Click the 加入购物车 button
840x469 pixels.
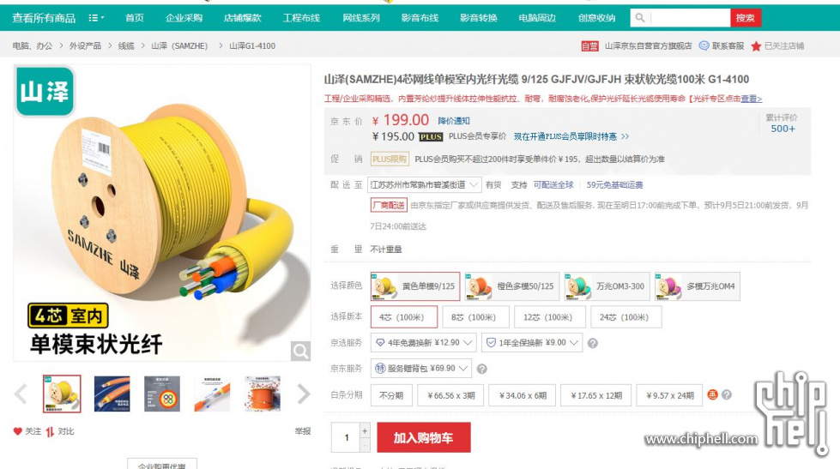[424, 437]
